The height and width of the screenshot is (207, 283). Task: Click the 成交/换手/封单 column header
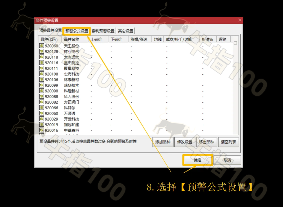tap(181, 39)
